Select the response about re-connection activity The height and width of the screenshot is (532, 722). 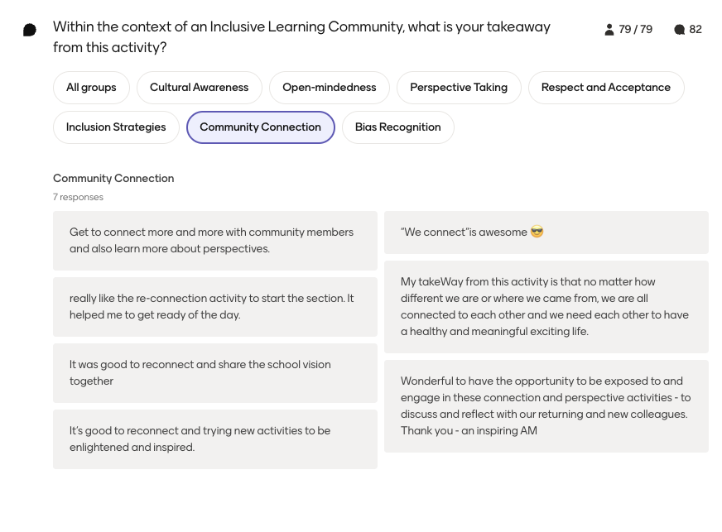(215, 307)
